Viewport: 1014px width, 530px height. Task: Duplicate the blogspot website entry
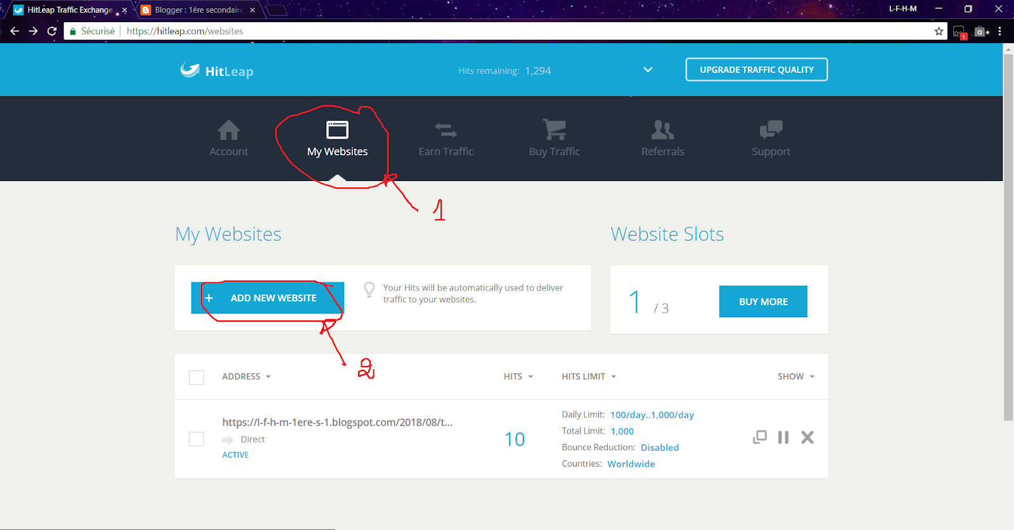coord(759,437)
